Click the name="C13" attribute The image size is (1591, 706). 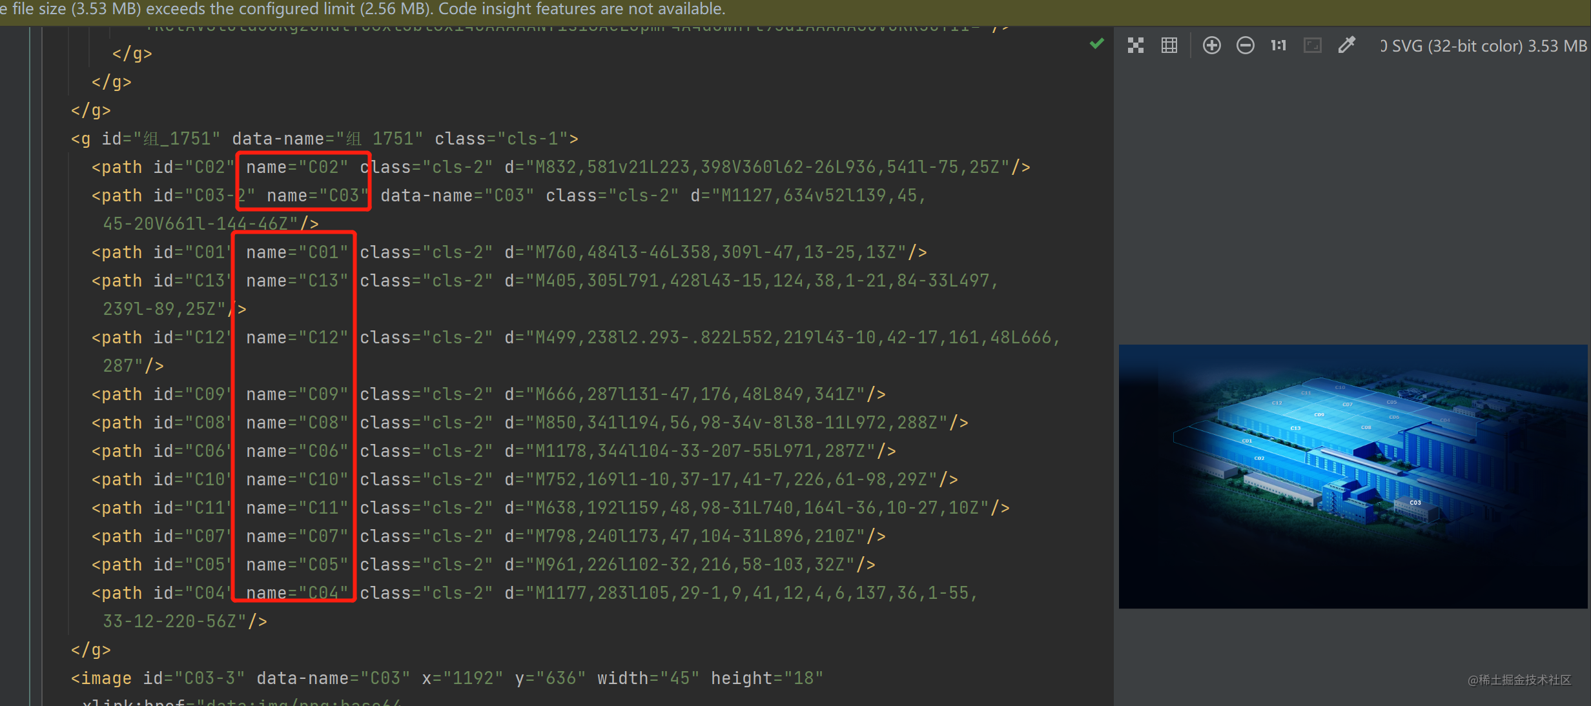[x=297, y=281]
